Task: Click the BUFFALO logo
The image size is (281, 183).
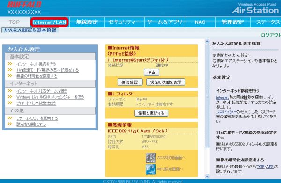Action: click(x=24, y=5)
